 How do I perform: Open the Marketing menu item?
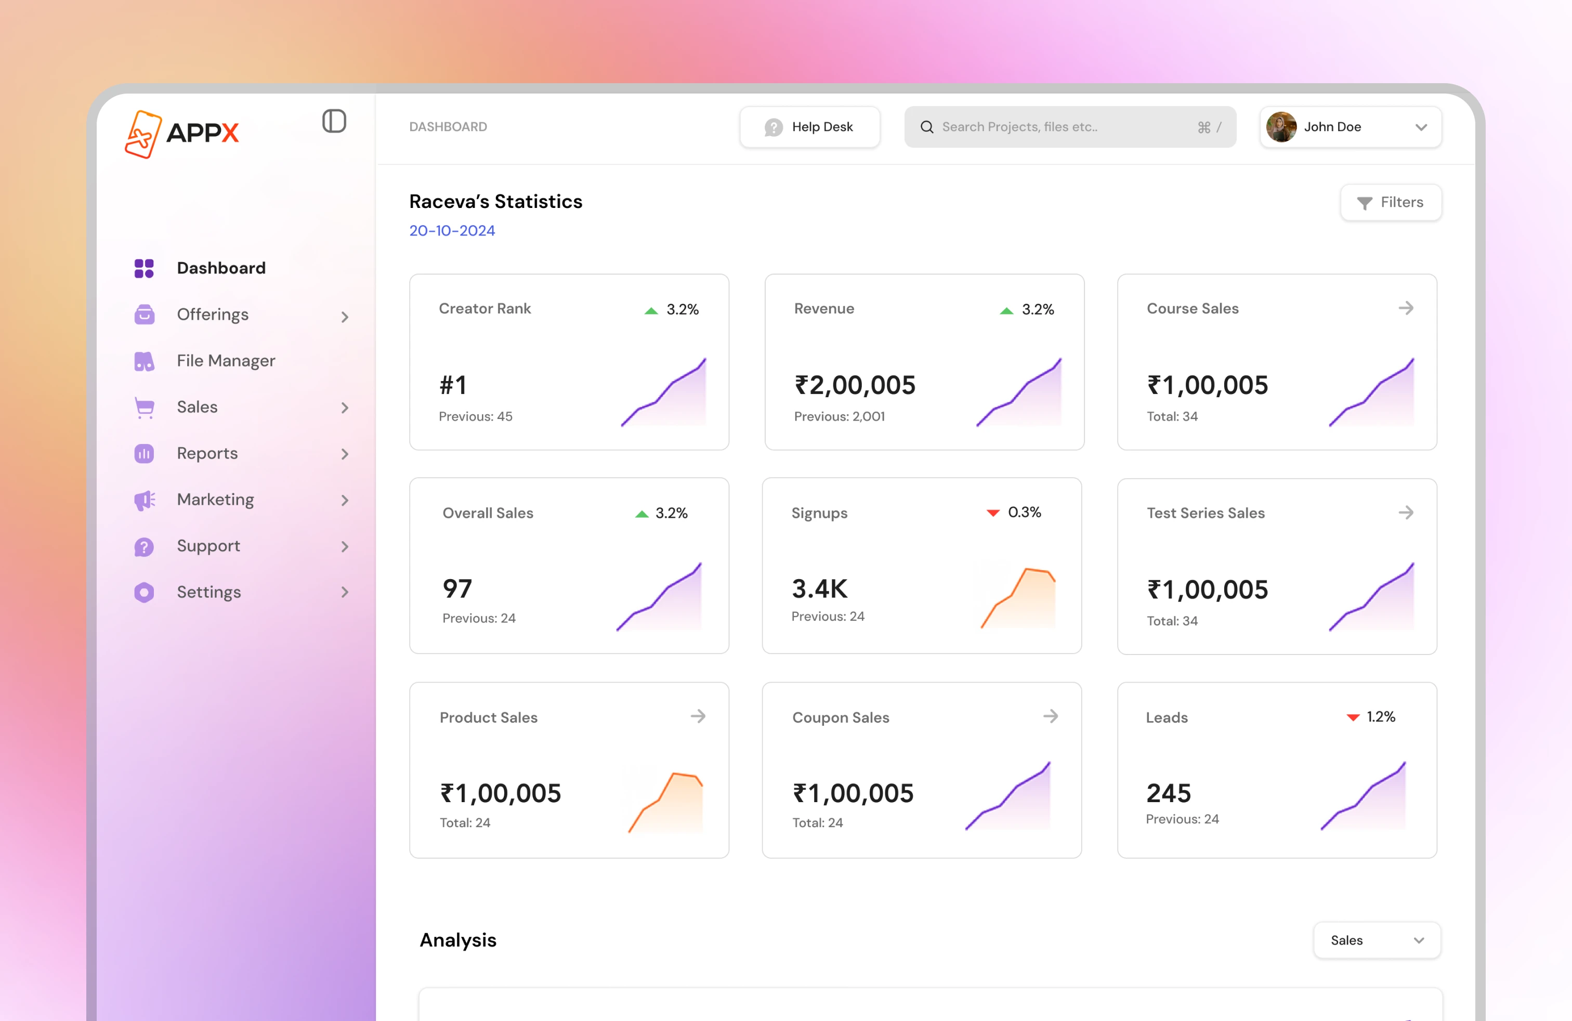(215, 499)
